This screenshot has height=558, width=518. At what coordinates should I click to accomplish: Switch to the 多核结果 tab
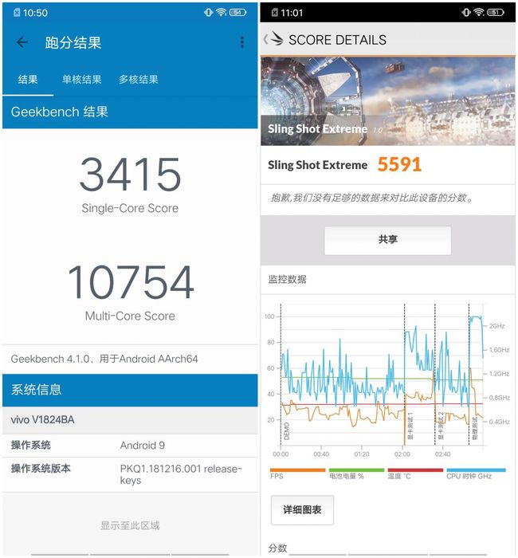pos(139,80)
